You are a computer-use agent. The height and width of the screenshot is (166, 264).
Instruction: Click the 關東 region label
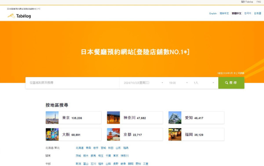[x=48, y=156]
